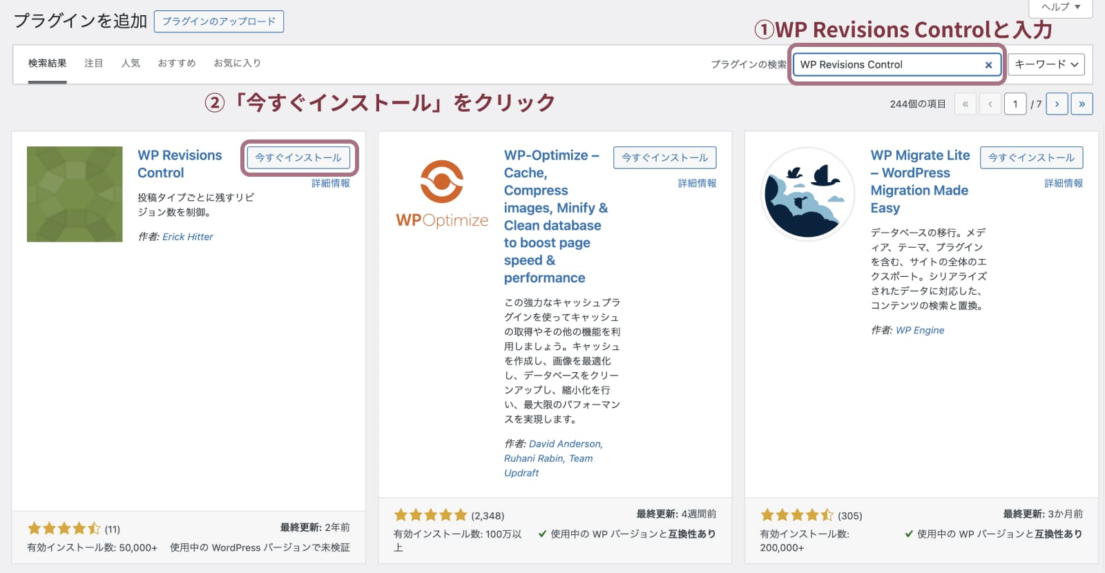Viewport: 1105px width, 573px height.
Task: Go to the previous results page arrow
Action: [x=990, y=104]
